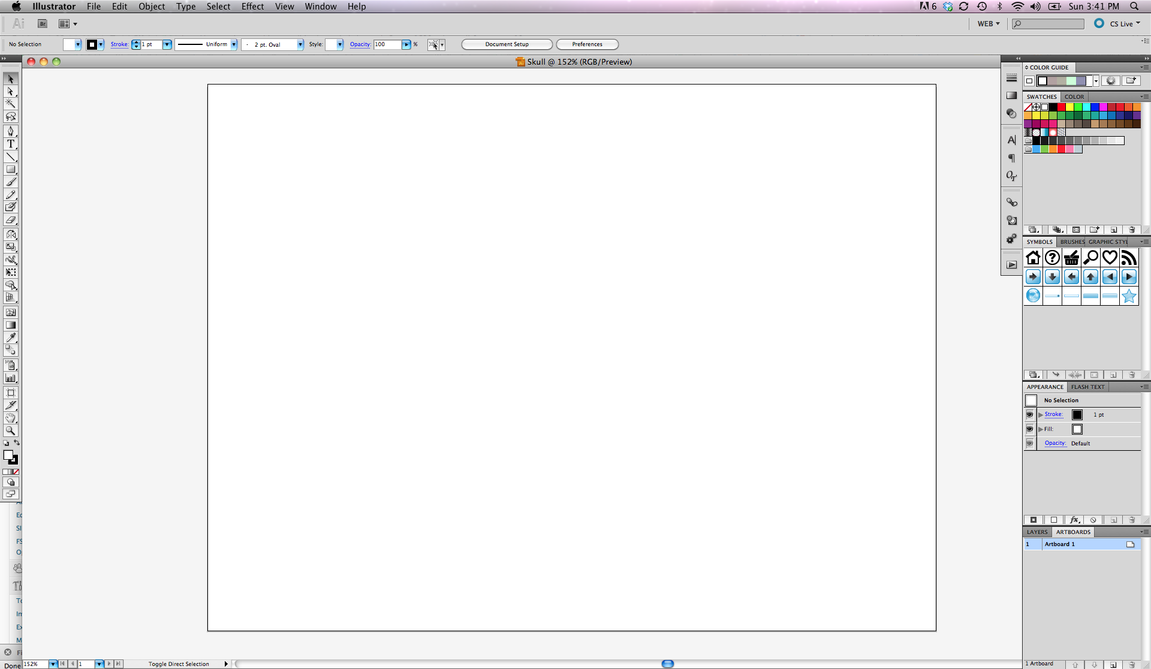Viewport: 1151px width, 669px height.
Task: Open the Window menu
Action: tap(321, 7)
